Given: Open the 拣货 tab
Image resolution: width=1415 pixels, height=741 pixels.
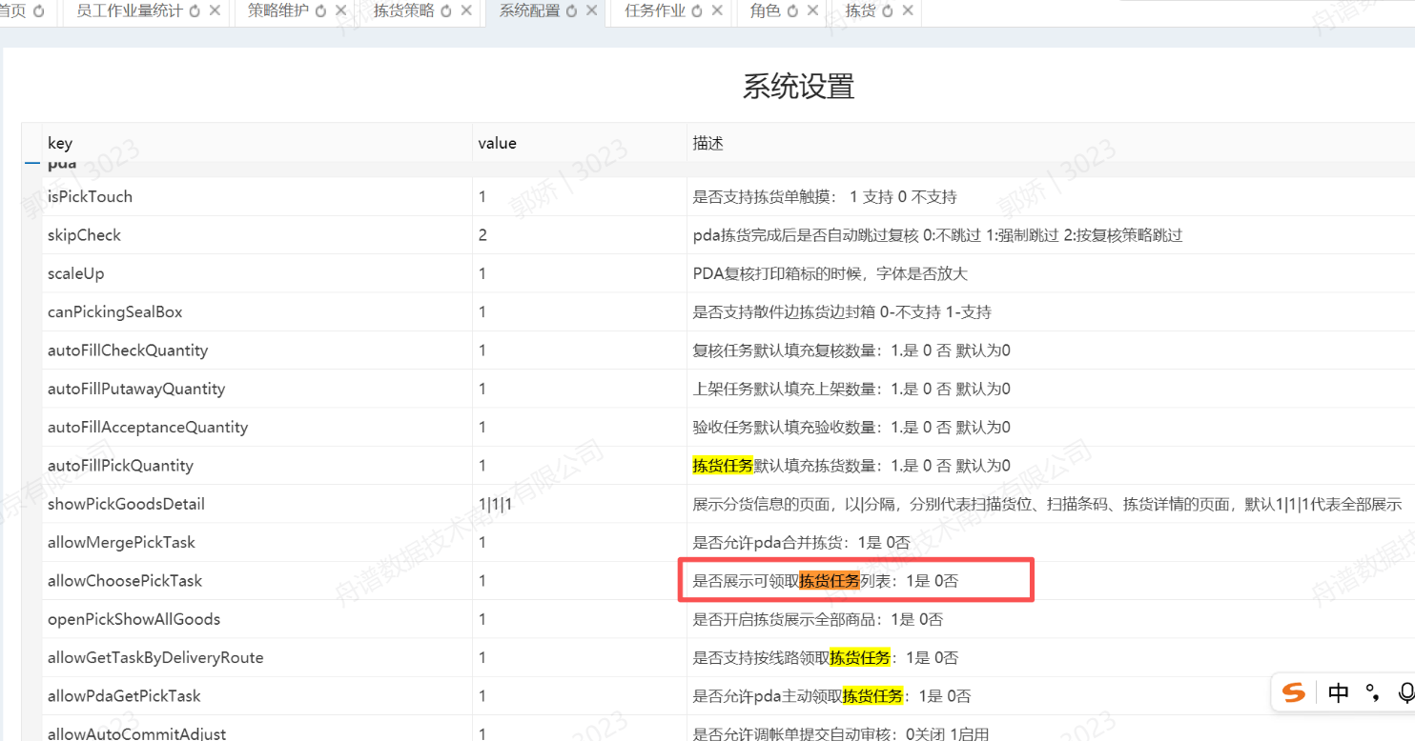Looking at the screenshot, I should click(860, 11).
